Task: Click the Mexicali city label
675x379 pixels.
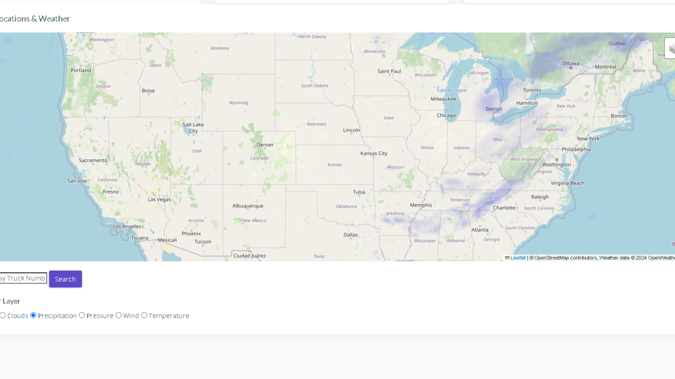Action: (x=167, y=240)
